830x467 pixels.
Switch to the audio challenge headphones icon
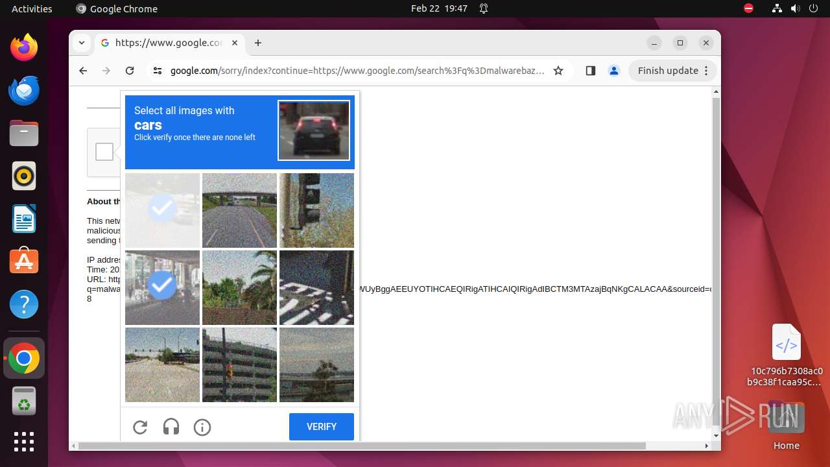[x=171, y=427]
